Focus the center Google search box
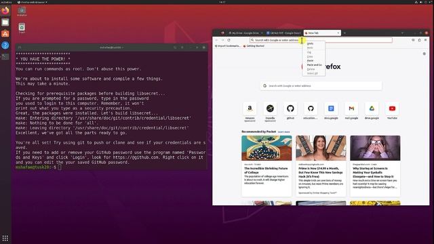Image resolution: width=434 pixels, height=244 pixels. tap(321, 86)
